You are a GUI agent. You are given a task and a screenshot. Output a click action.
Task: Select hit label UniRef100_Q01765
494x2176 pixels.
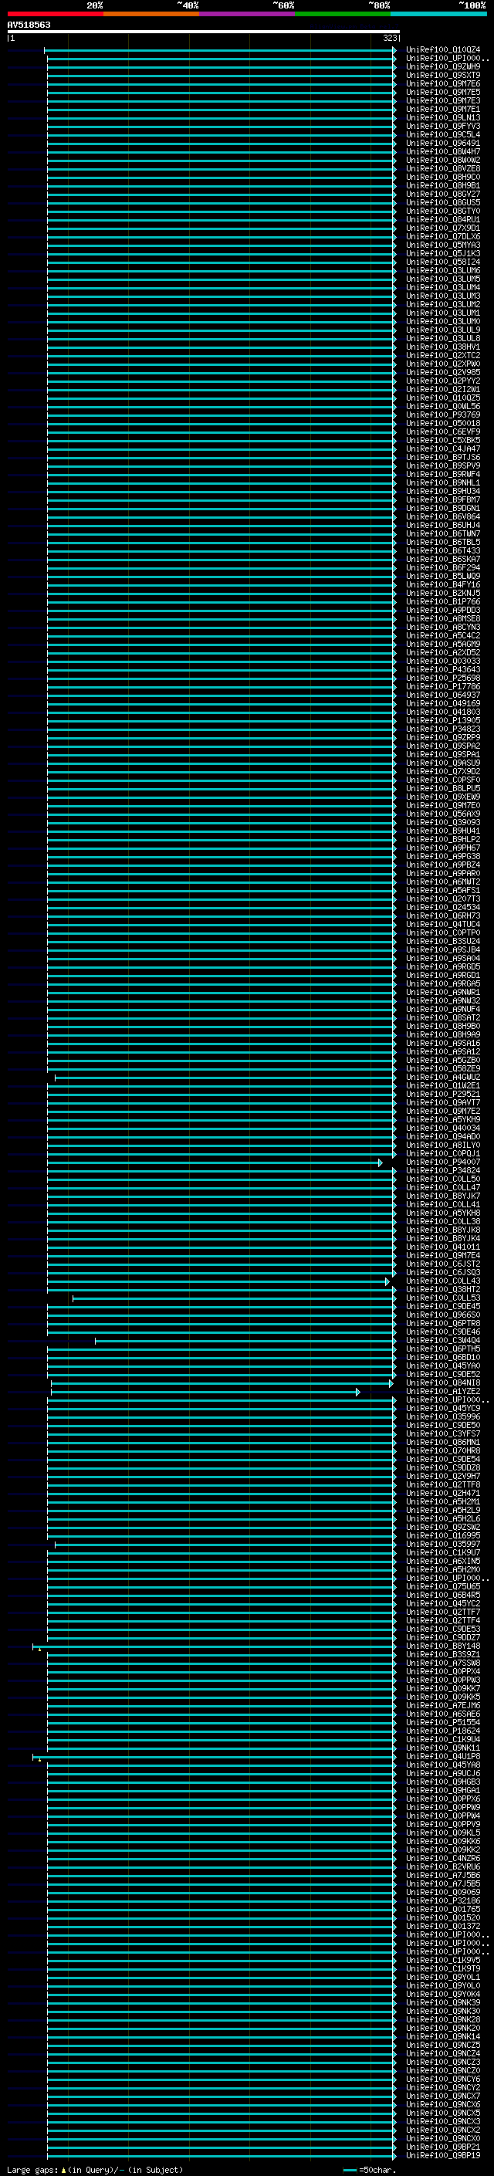pos(442,1909)
